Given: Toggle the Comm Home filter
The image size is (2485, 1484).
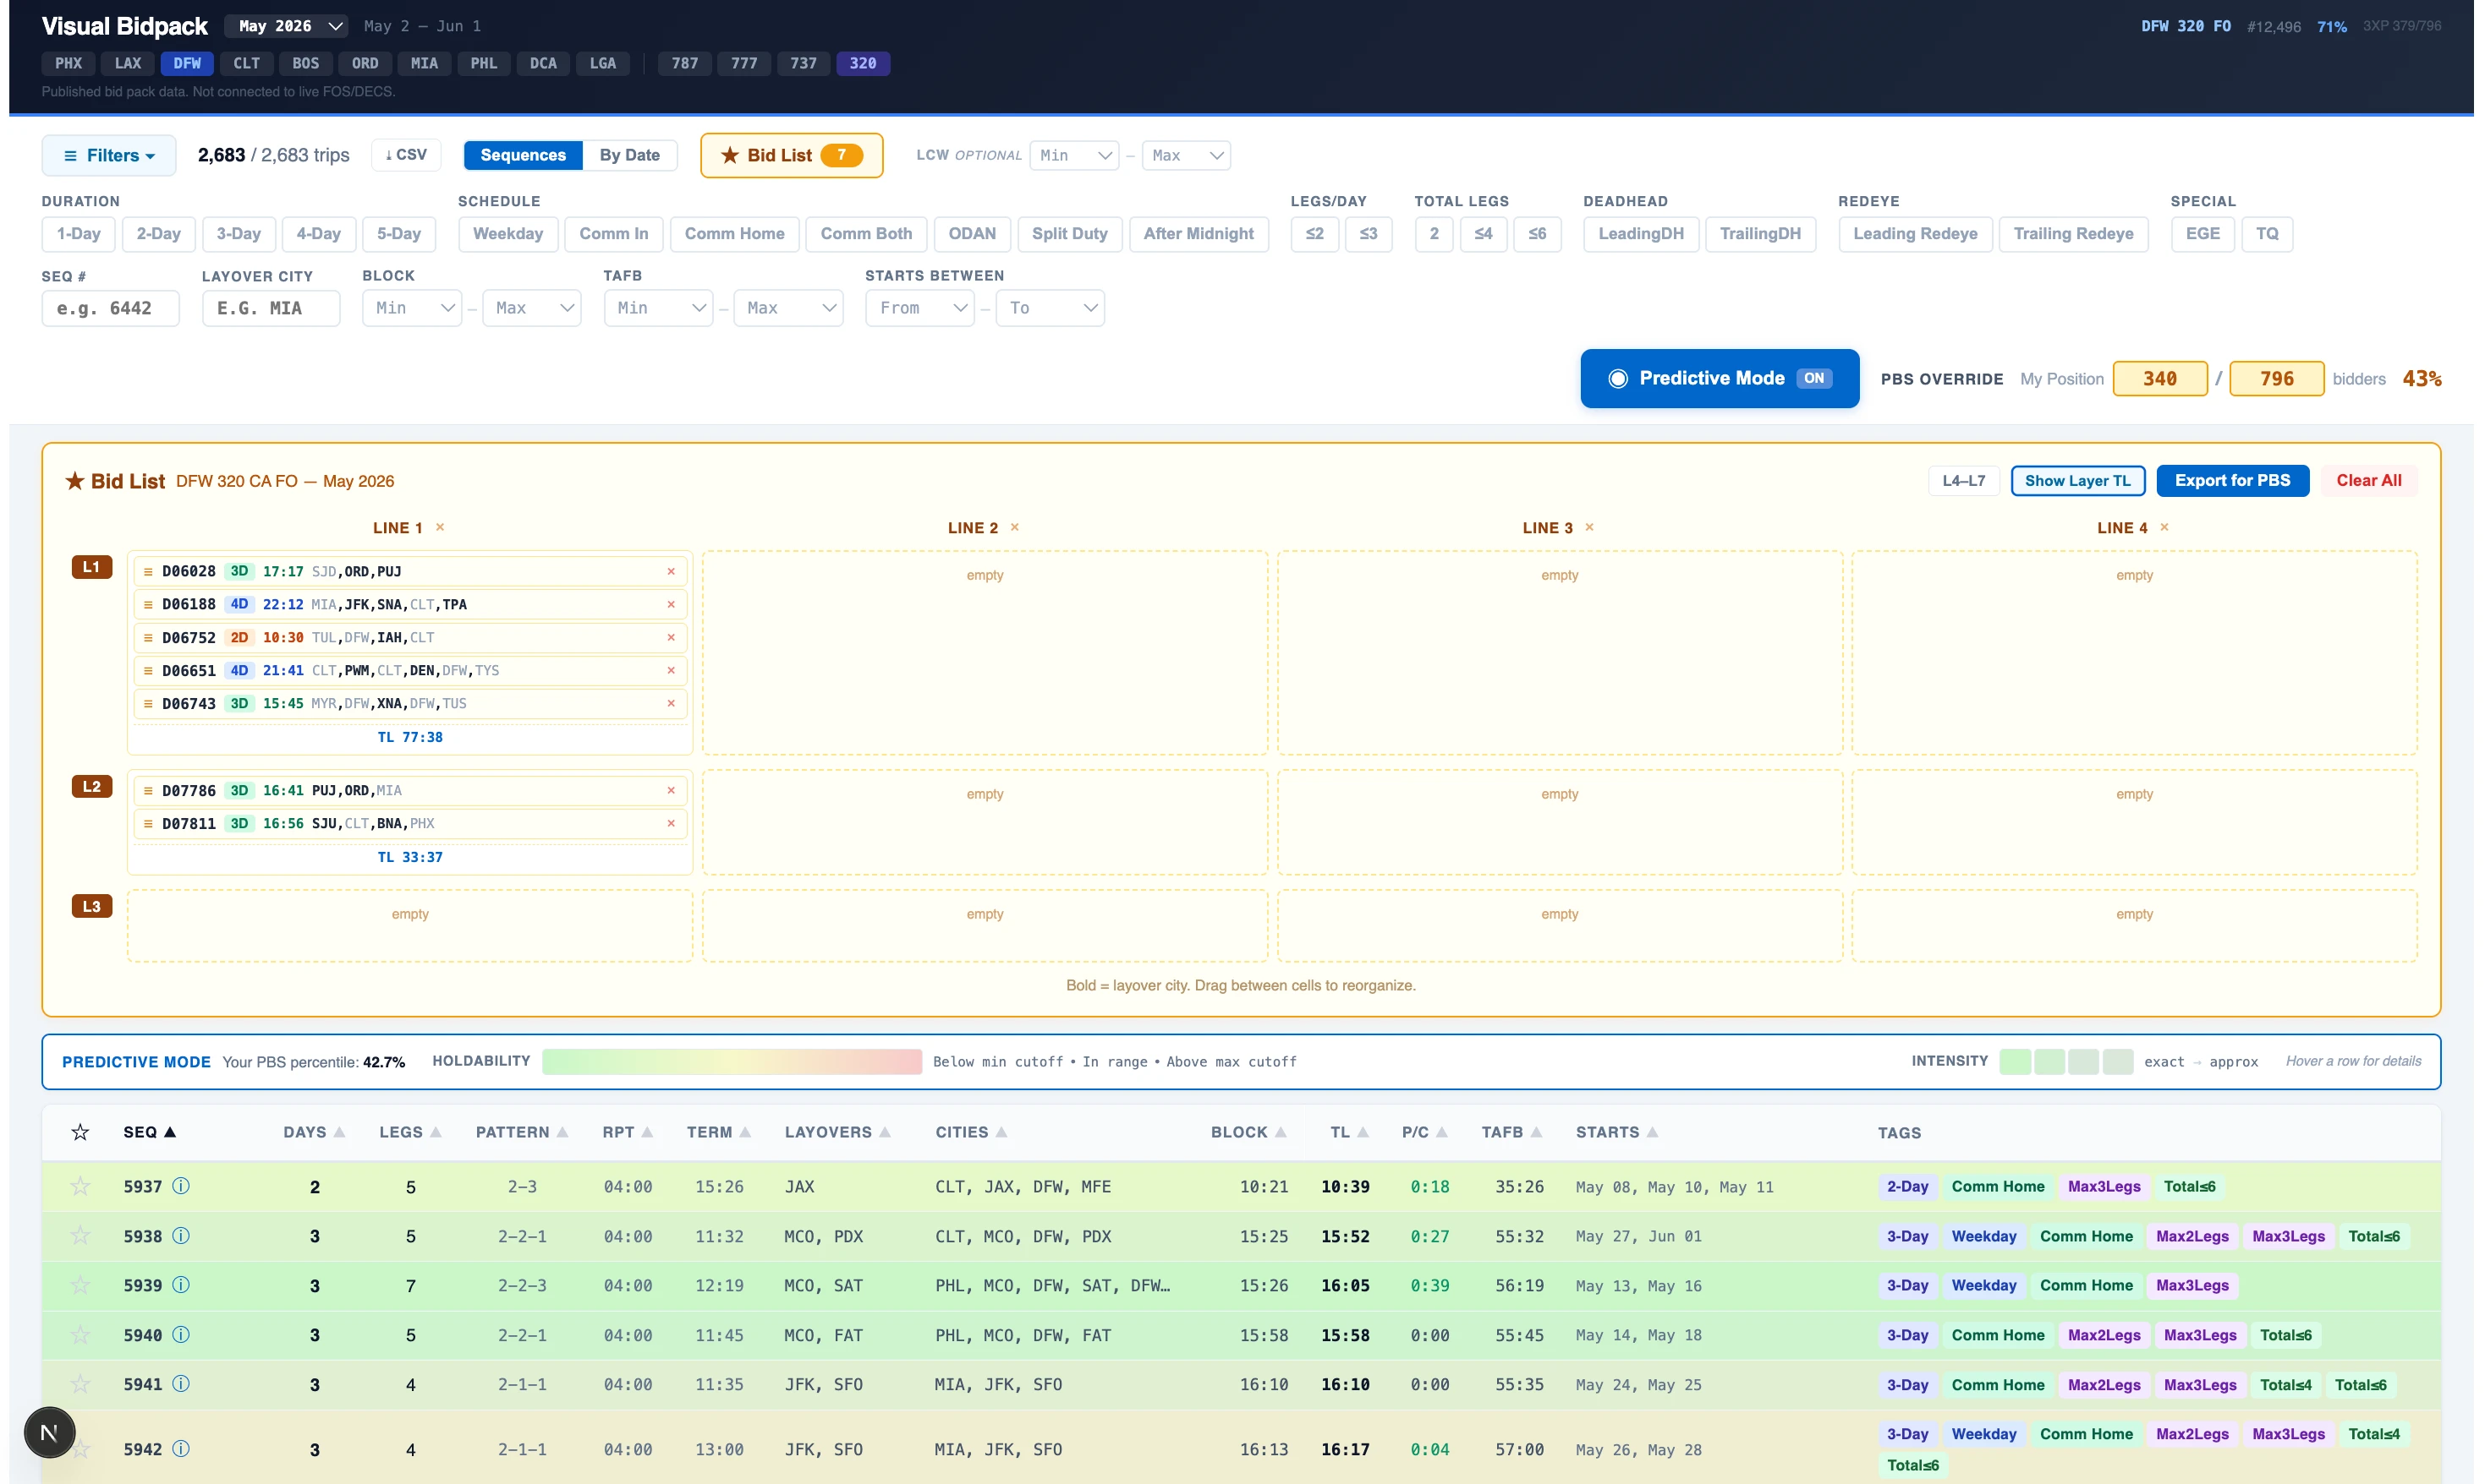Looking at the screenshot, I should pyautogui.click(x=735, y=234).
